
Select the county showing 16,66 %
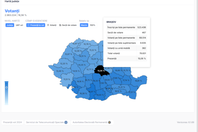coord(119,70)
